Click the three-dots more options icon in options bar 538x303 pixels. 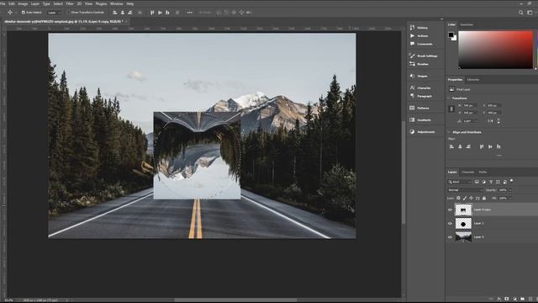[190, 13]
